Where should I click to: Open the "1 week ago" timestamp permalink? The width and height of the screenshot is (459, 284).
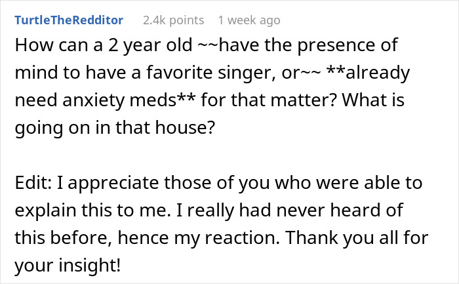coord(249,20)
